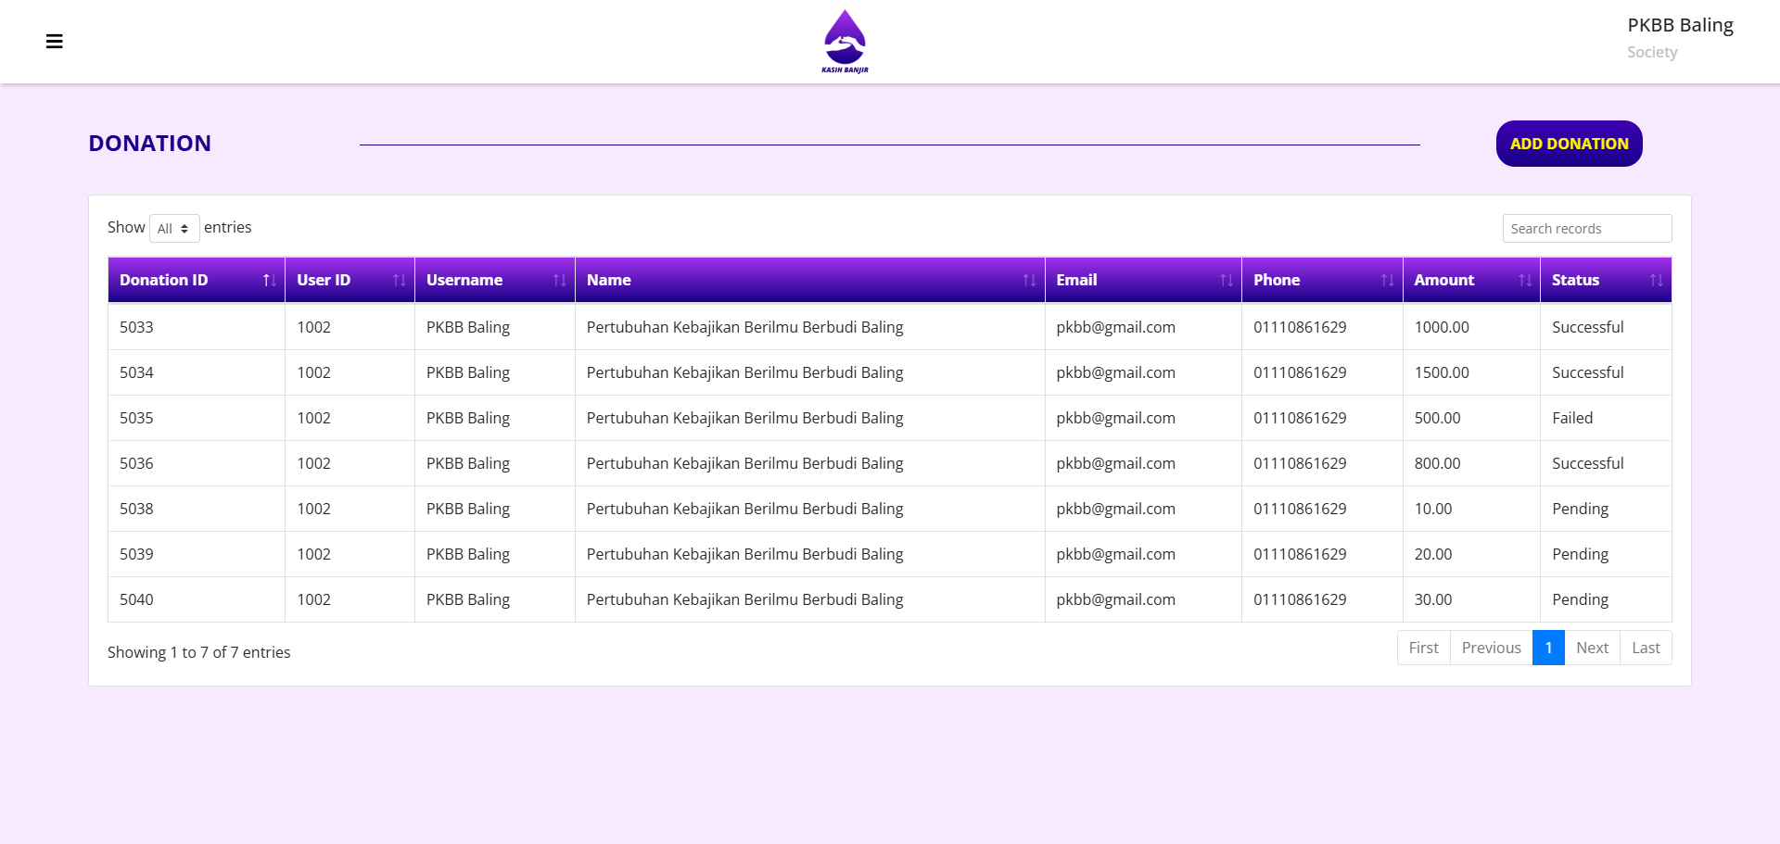Image resolution: width=1780 pixels, height=844 pixels.
Task: Open the Show entries dropdown
Action: 174,229
